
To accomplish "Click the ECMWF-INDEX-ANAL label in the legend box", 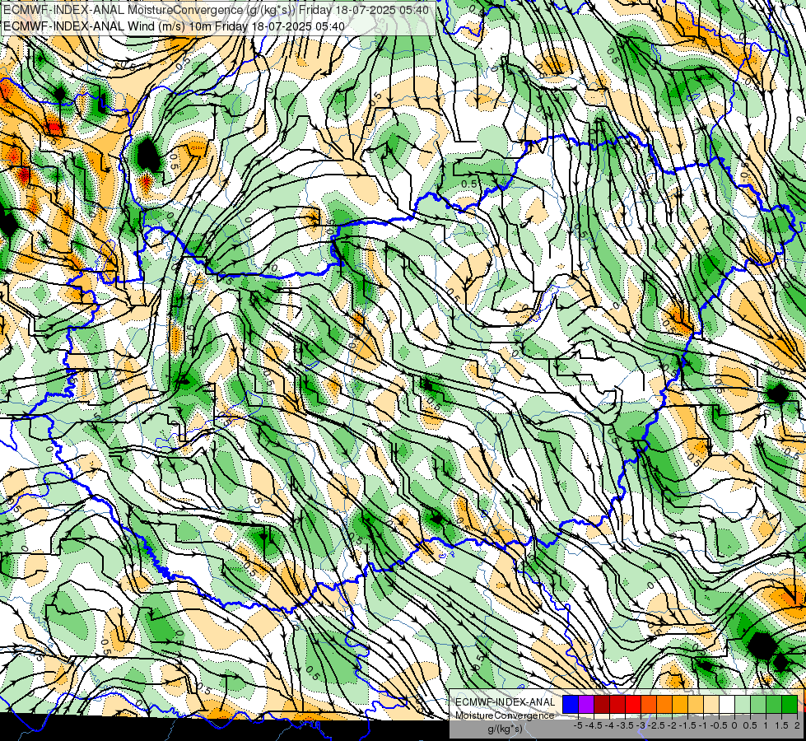I will point(505,702).
